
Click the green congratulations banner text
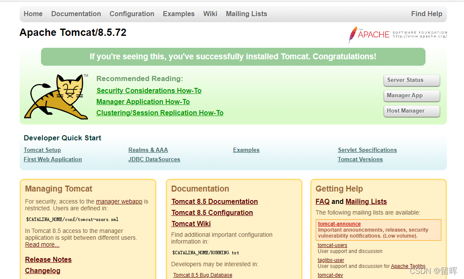[x=233, y=57]
